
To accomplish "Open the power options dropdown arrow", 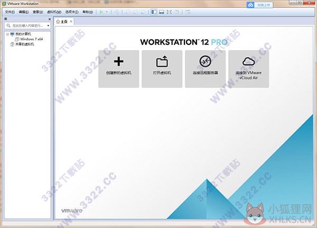I will point(107,12).
